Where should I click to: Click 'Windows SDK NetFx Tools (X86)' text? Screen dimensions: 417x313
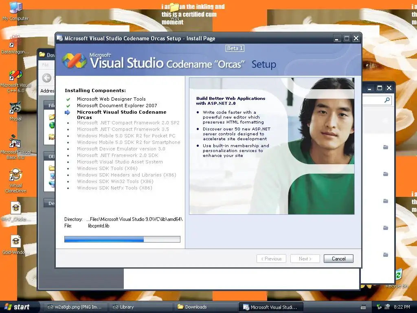114,188
